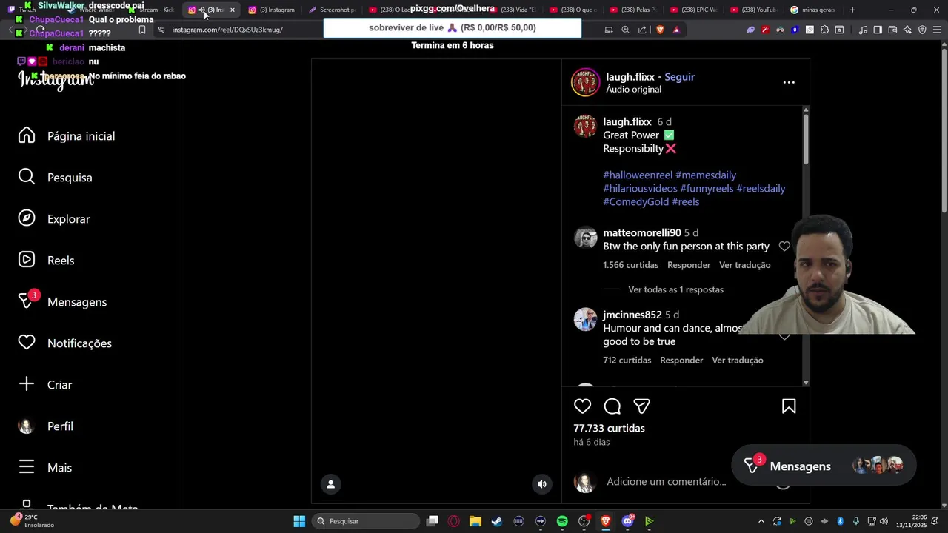Like matteomorelli90's comment
Screen dimensions: 948x533
click(784, 247)
